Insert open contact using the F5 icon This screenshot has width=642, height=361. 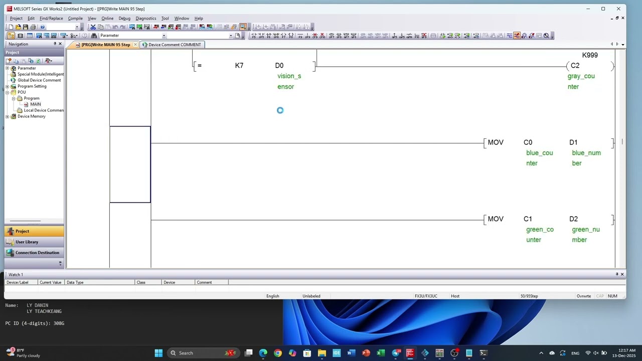[x=254, y=36]
